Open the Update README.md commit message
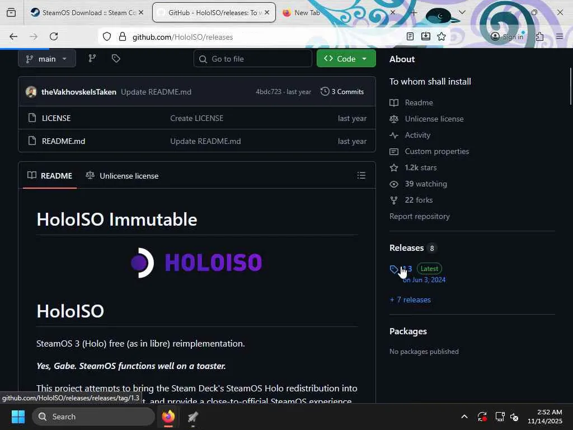This screenshot has width=573, height=430. coord(156,92)
